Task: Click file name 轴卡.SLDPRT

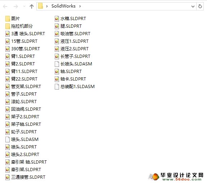Action: (73, 79)
